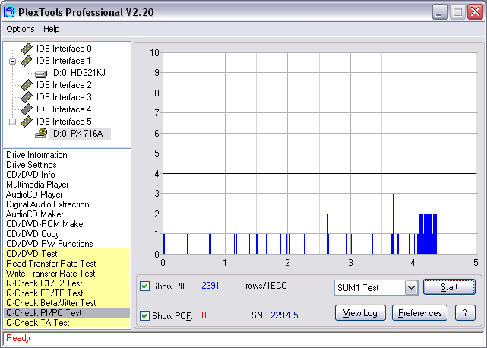The image size is (487, 348).
Task: Select IDE Interface 2 in tree
Action: [x=64, y=85]
